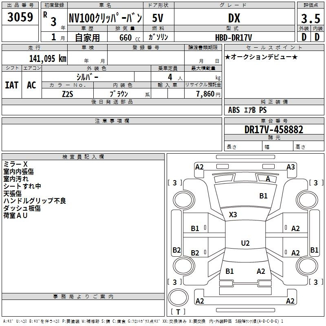Viewport: 326px width, 326px height.
Task: Click the X3 damage mark on the diagram
Action: [x=233, y=215]
